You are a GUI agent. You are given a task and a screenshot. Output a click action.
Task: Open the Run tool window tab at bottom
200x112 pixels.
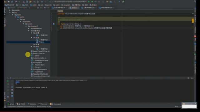11,104
